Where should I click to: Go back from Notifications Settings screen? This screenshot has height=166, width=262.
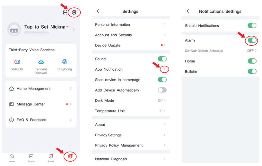(188, 11)
